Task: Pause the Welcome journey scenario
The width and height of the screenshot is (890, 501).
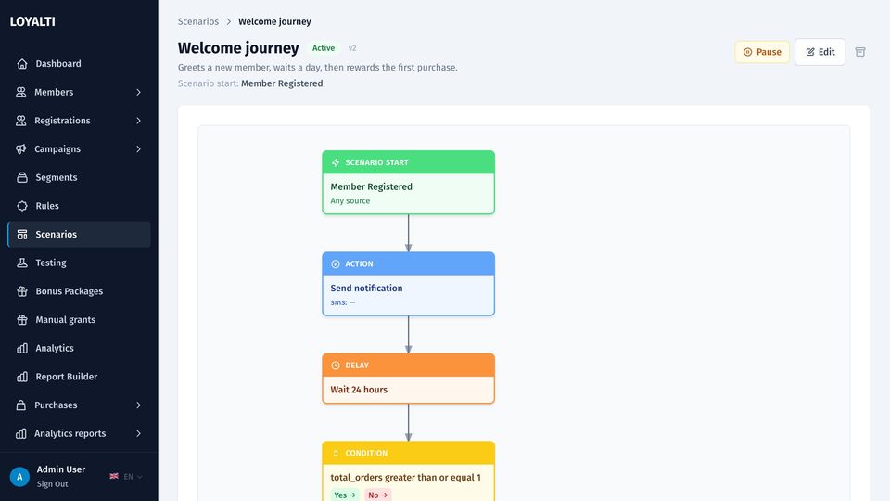Action: click(x=762, y=52)
